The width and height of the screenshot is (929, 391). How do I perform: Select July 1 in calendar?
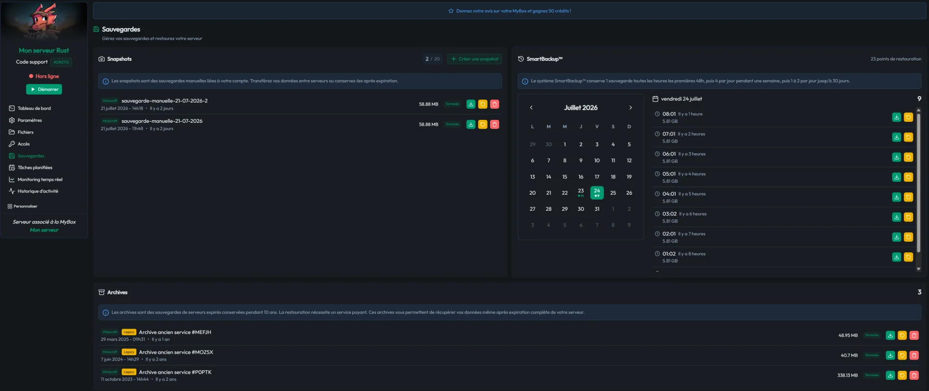point(565,145)
